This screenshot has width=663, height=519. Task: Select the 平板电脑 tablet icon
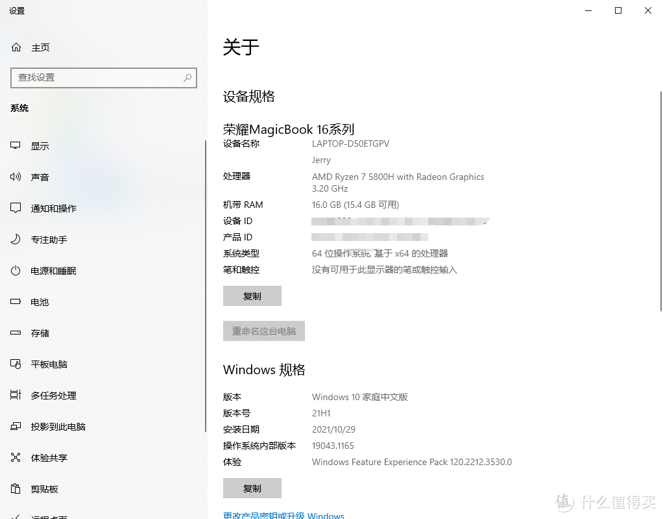(15, 364)
